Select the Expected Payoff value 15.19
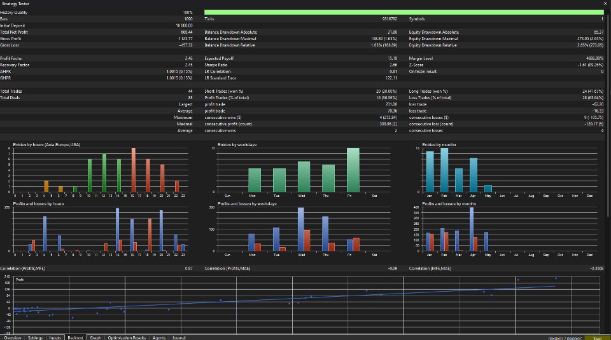The image size is (611, 340). (x=393, y=58)
